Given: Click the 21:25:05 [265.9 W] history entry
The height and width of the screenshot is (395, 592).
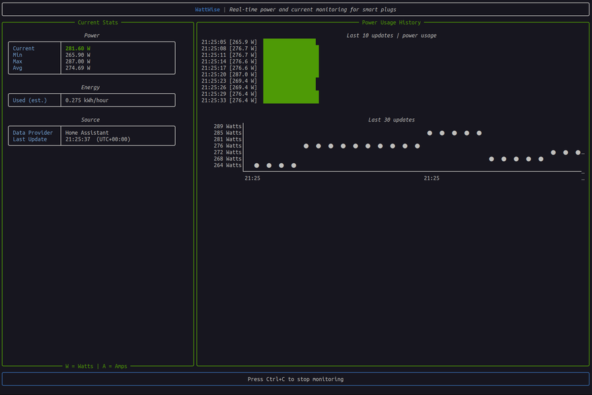Looking at the screenshot, I should coord(229,42).
